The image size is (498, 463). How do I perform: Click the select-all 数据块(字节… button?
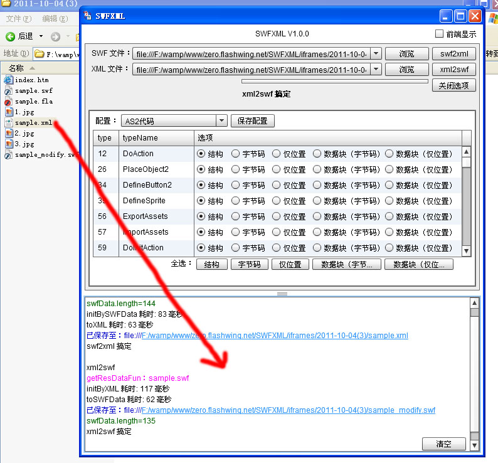tap(346, 264)
